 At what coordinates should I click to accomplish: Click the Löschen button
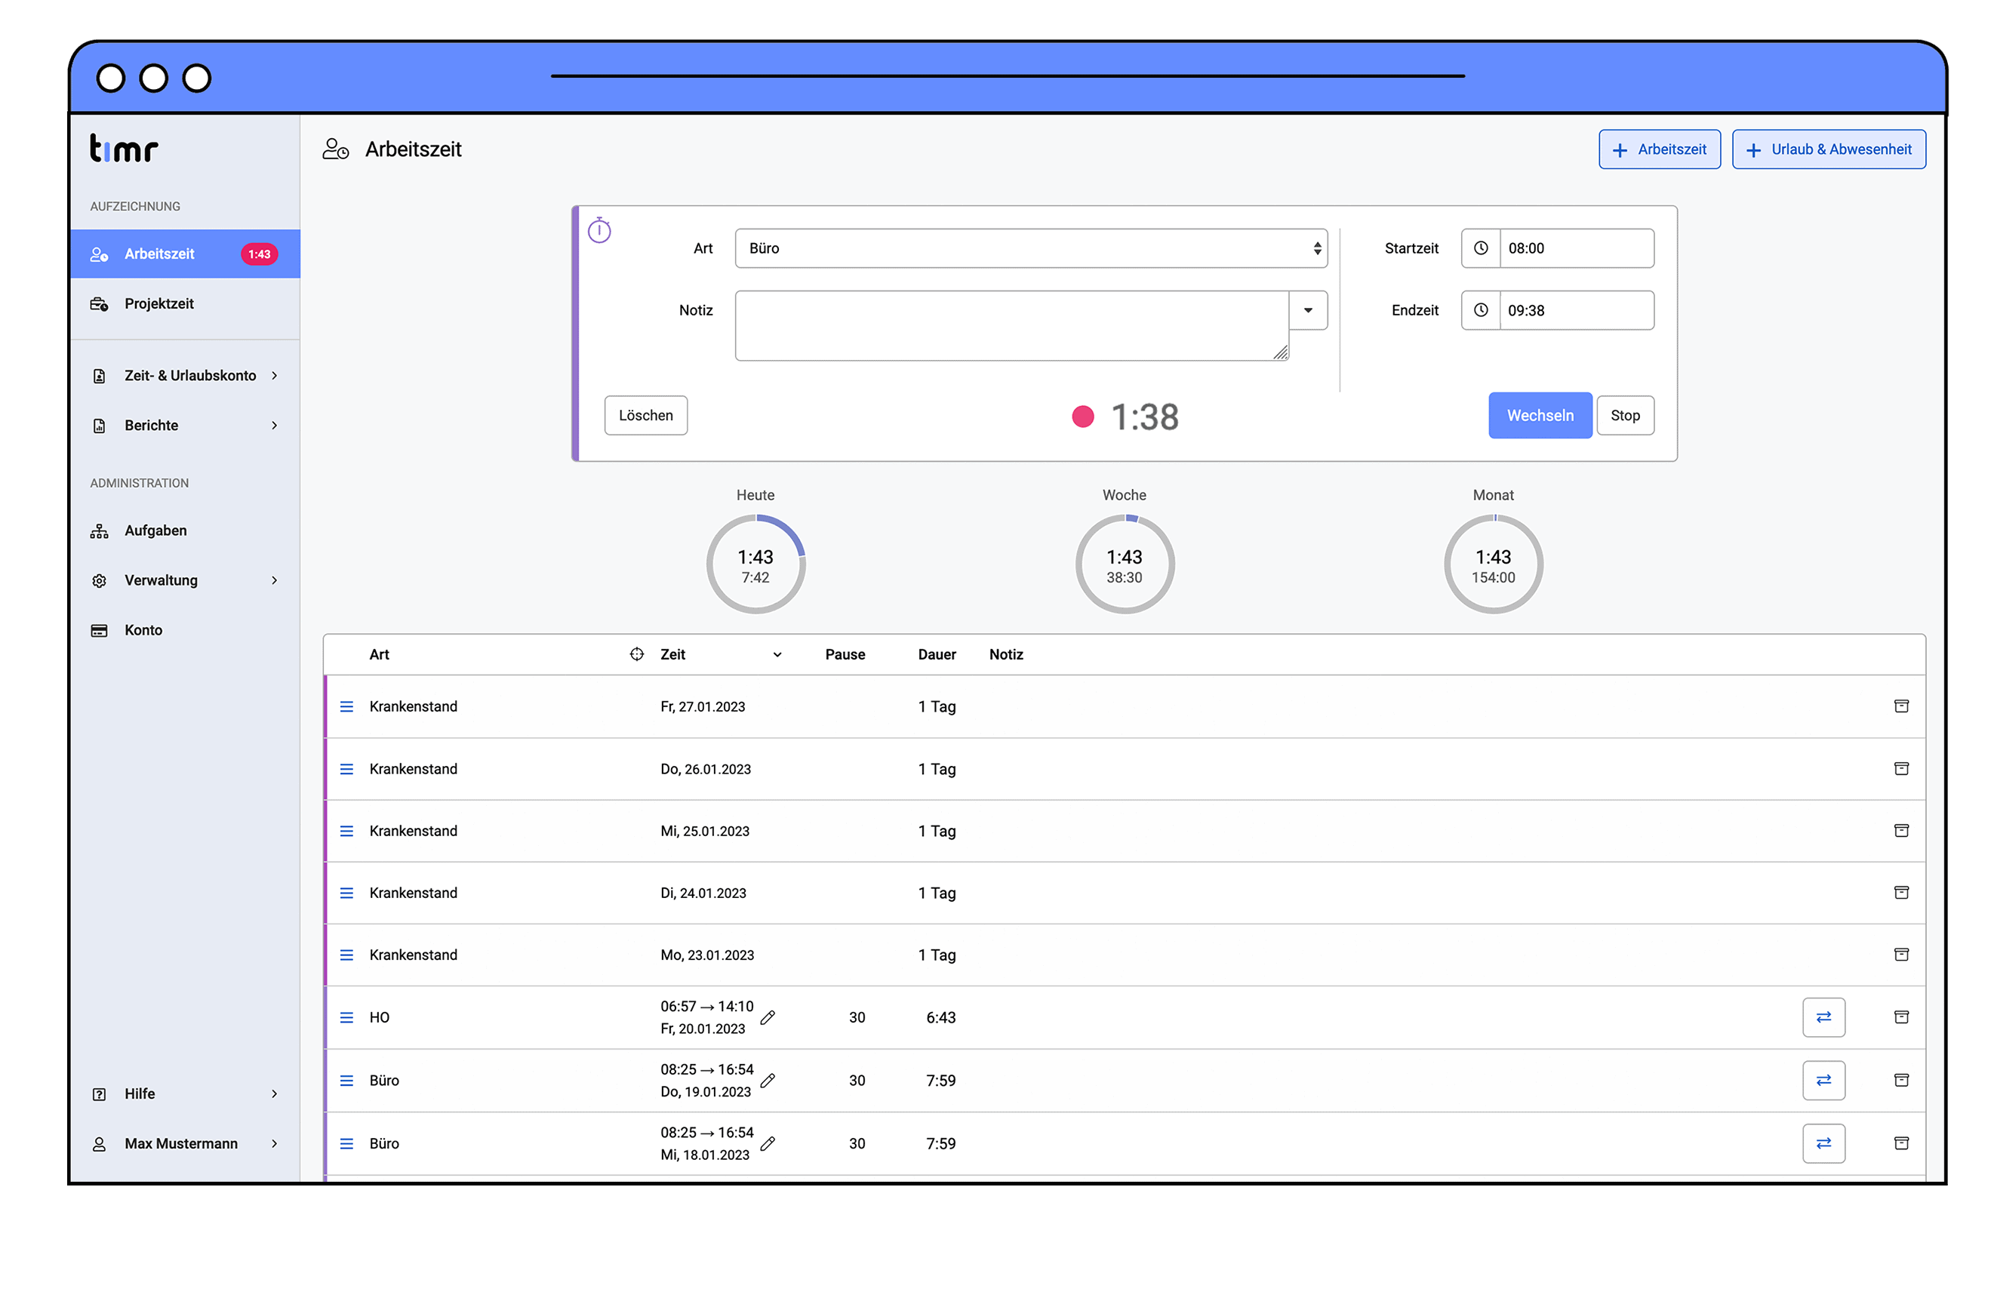pos(646,415)
